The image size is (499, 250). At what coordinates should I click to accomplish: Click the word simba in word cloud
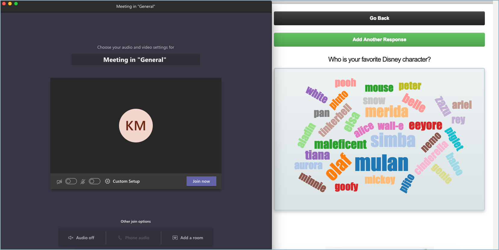(x=393, y=140)
